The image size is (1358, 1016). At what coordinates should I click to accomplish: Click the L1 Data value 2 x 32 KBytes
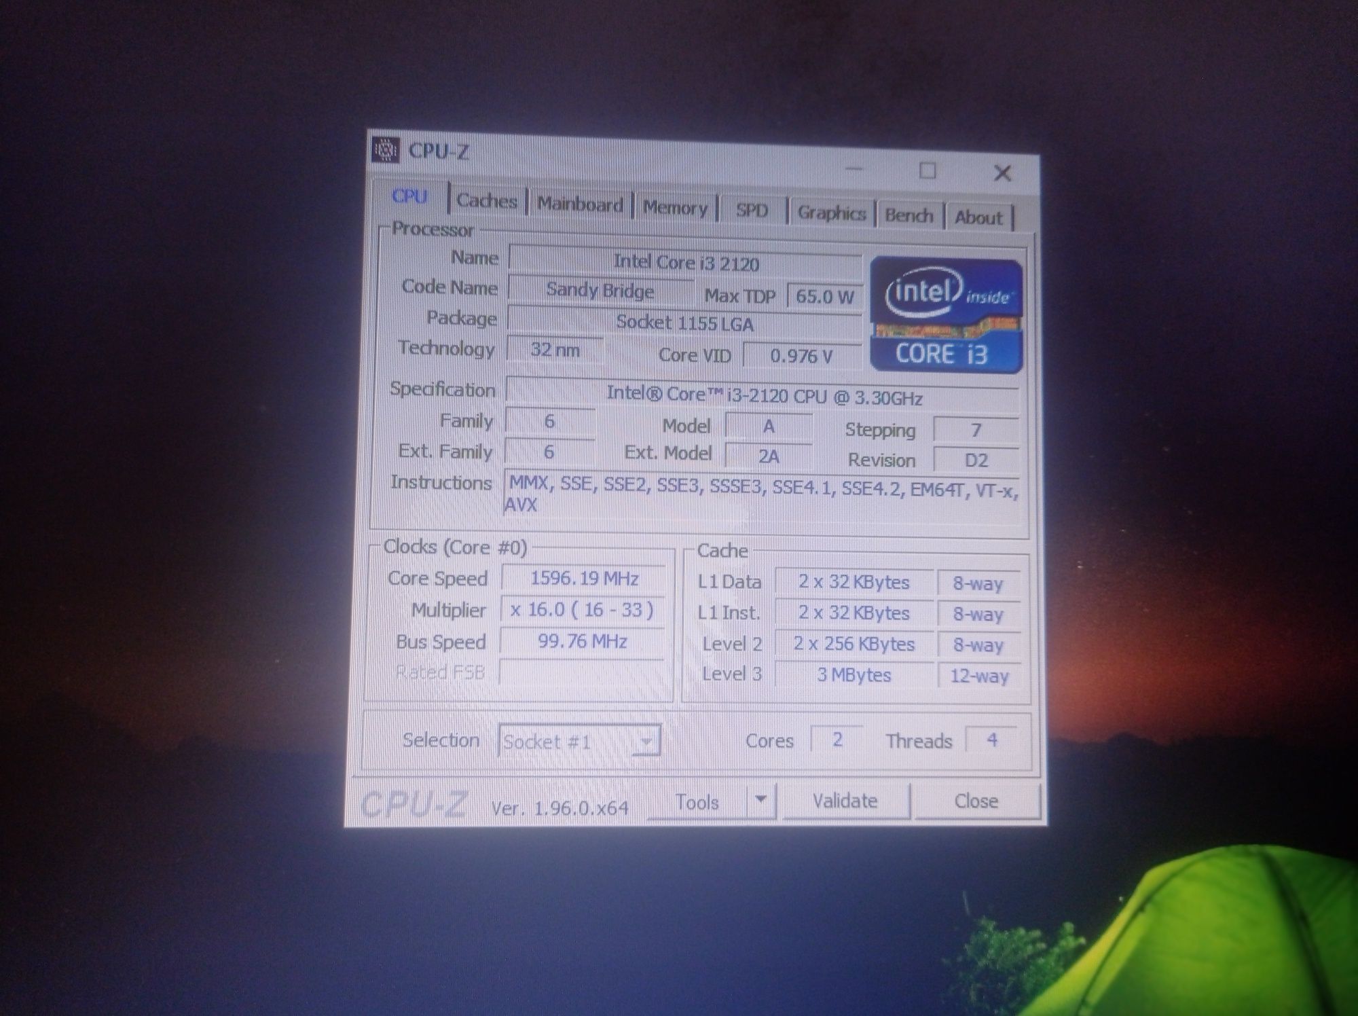click(x=854, y=582)
